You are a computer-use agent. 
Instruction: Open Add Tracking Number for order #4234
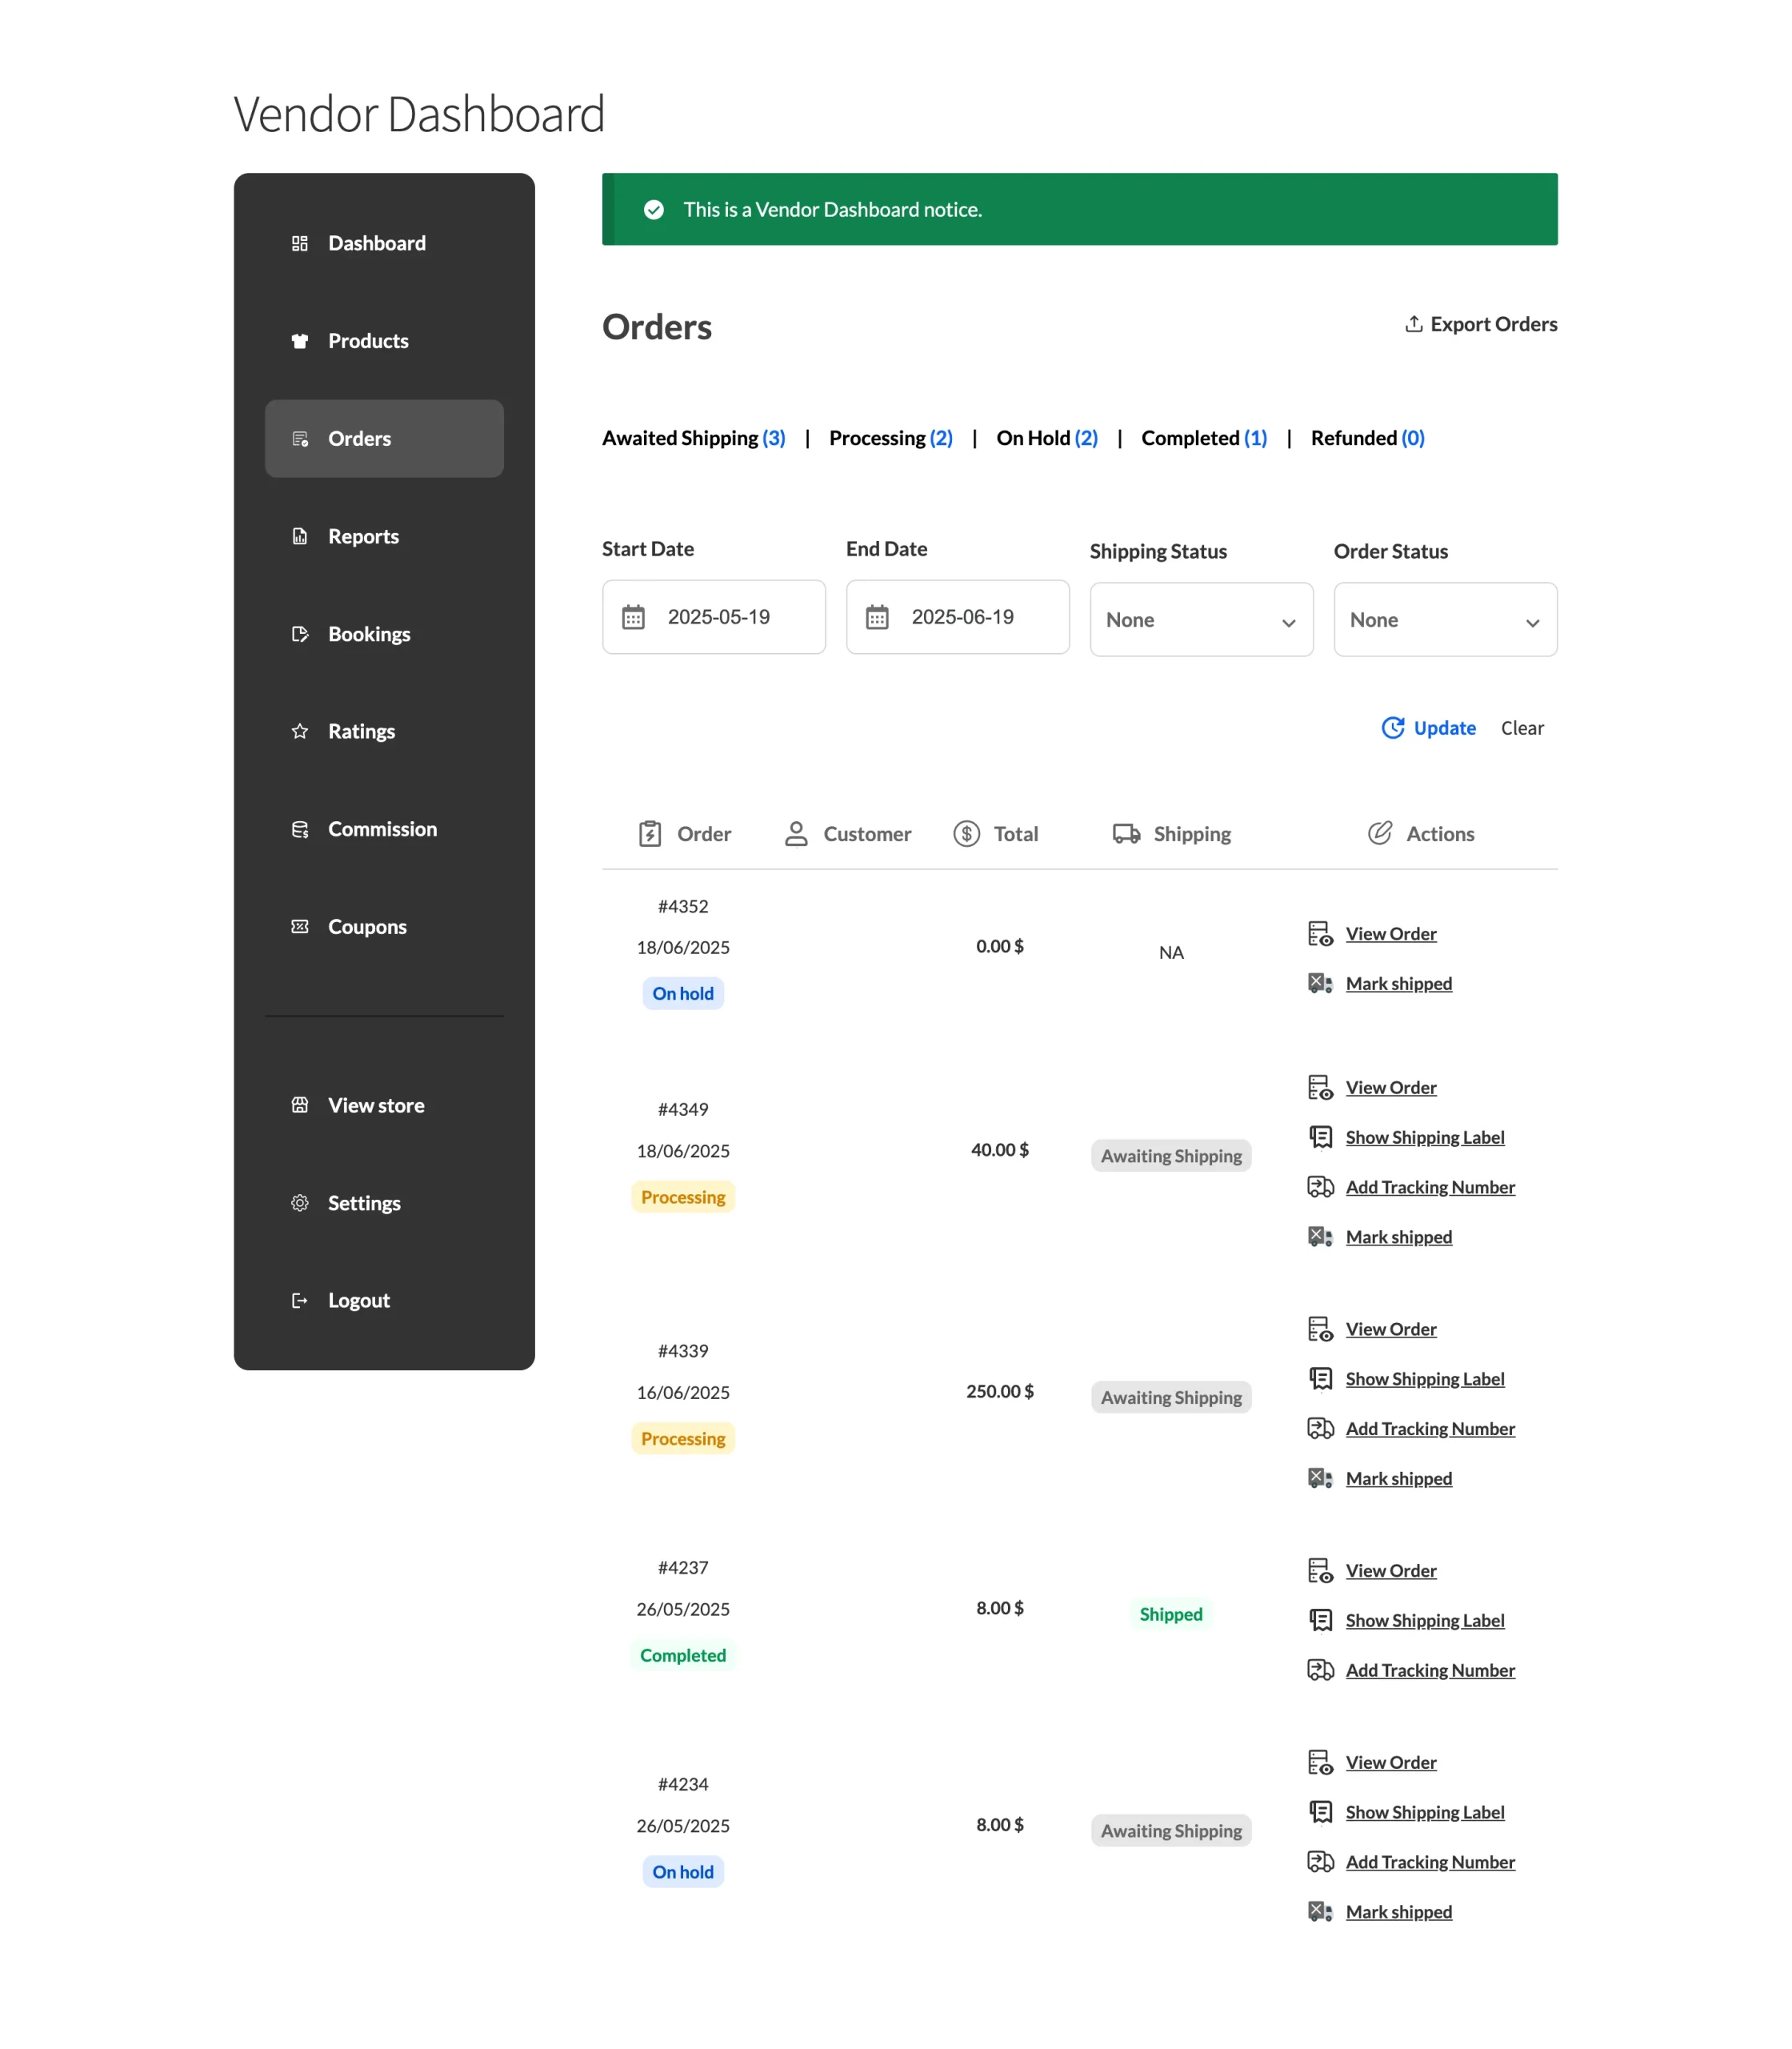[1429, 1862]
